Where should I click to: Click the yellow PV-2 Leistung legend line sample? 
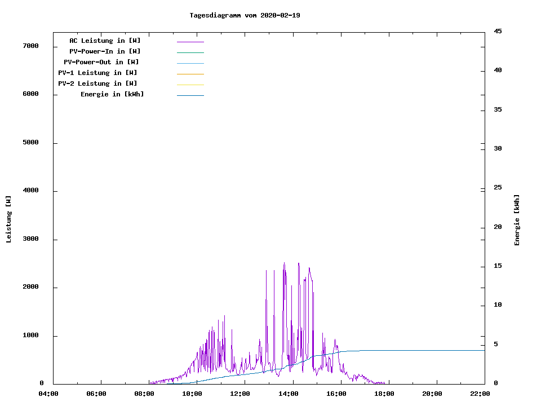coord(190,85)
